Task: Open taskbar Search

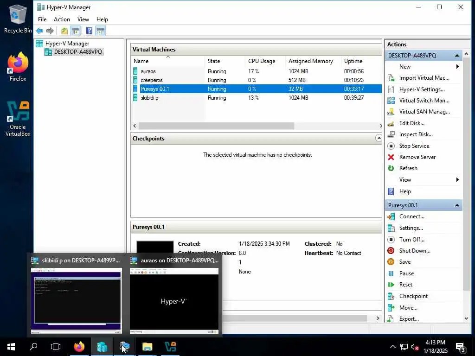Action: coord(33,347)
